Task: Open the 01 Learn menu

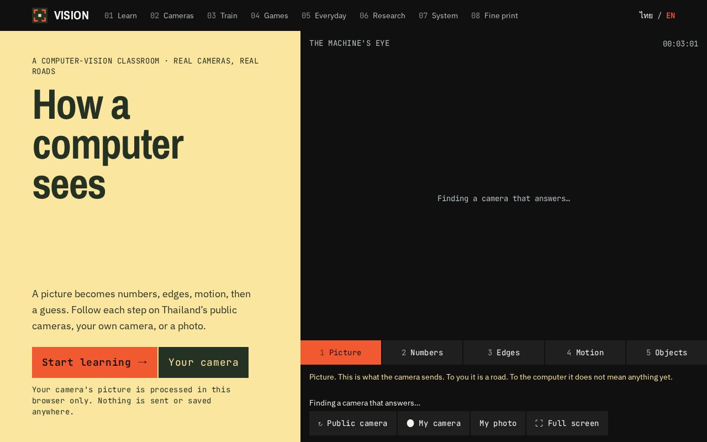Action: coord(120,15)
